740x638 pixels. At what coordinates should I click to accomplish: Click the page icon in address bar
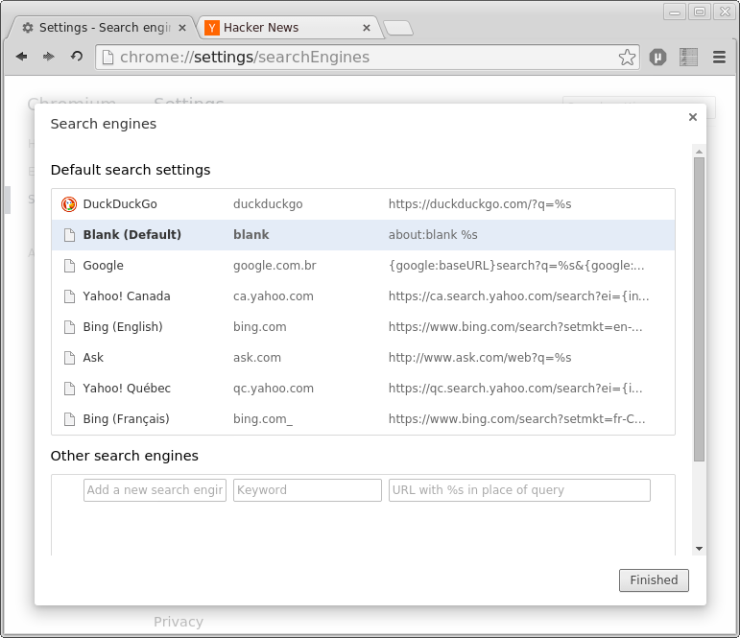[108, 58]
